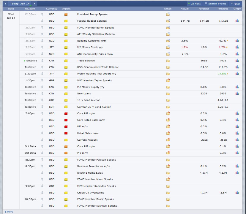Expand detail folder for FOMC Member Barkin Speaks
The width and height of the screenshot is (246, 214).
pos(168,28)
